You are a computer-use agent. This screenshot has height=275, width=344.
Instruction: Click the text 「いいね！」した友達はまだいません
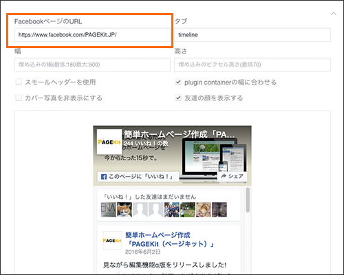click(x=149, y=197)
